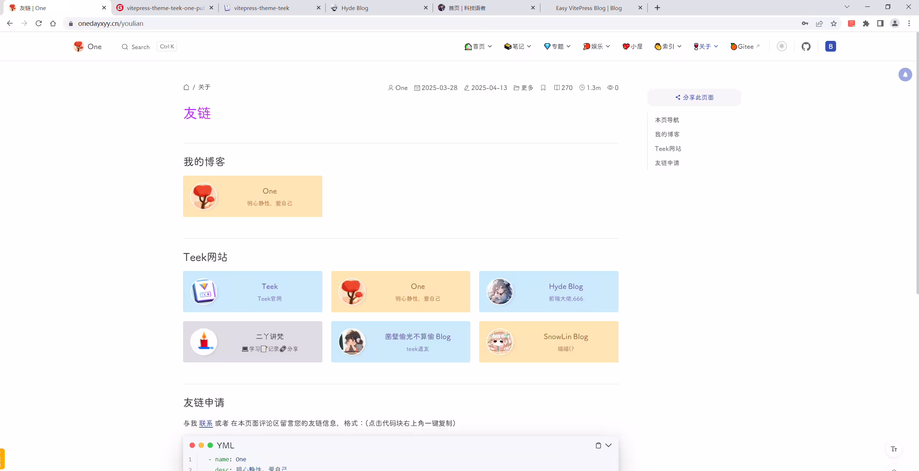919x471 pixels.
Task: Open the One card under Teek网站
Action: click(401, 291)
